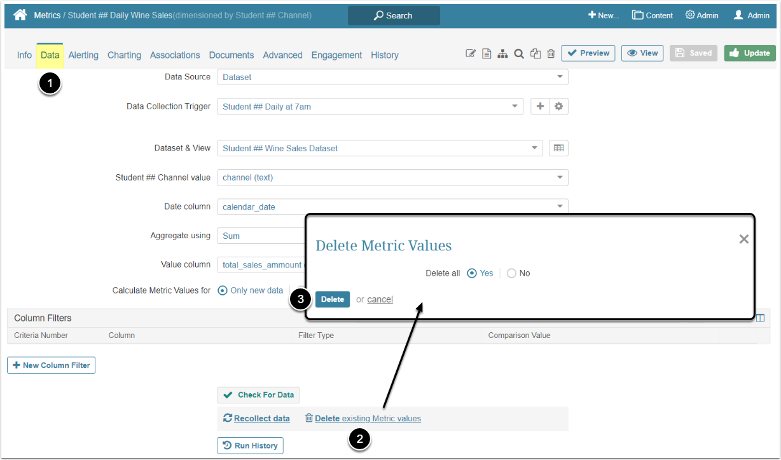Image resolution: width=781 pixels, height=460 pixels.
Task: Click the New Column Filter button
Action: click(52, 365)
